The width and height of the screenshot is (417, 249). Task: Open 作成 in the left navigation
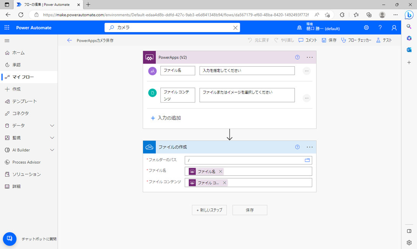pos(29,89)
